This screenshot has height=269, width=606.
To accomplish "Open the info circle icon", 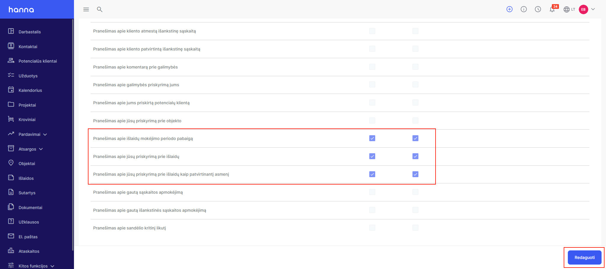I will [524, 9].
